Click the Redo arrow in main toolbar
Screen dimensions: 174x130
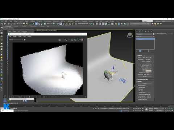[5, 24]
